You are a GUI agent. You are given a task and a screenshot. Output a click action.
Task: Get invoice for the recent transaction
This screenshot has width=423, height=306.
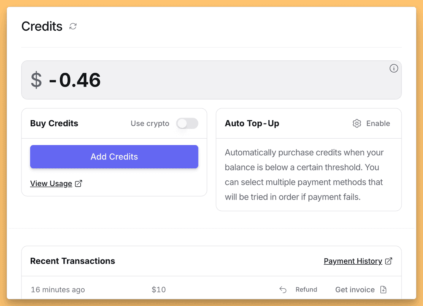click(x=355, y=289)
